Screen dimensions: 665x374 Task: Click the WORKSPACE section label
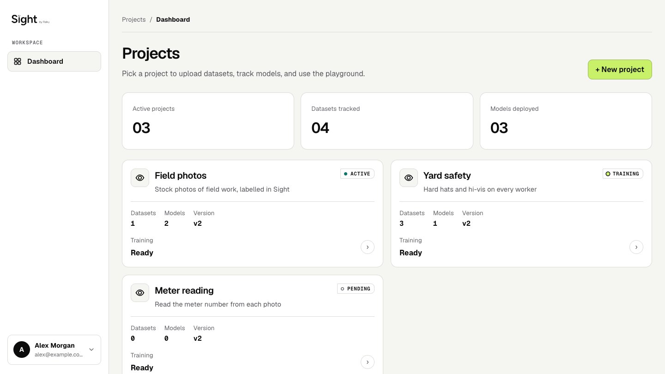click(x=27, y=42)
